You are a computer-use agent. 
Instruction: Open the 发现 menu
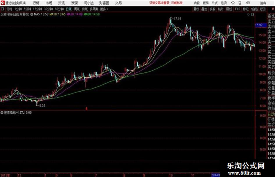74,3
